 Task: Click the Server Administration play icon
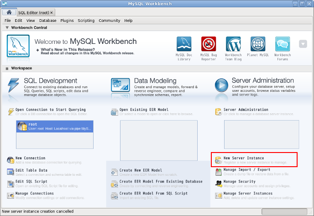(221, 85)
